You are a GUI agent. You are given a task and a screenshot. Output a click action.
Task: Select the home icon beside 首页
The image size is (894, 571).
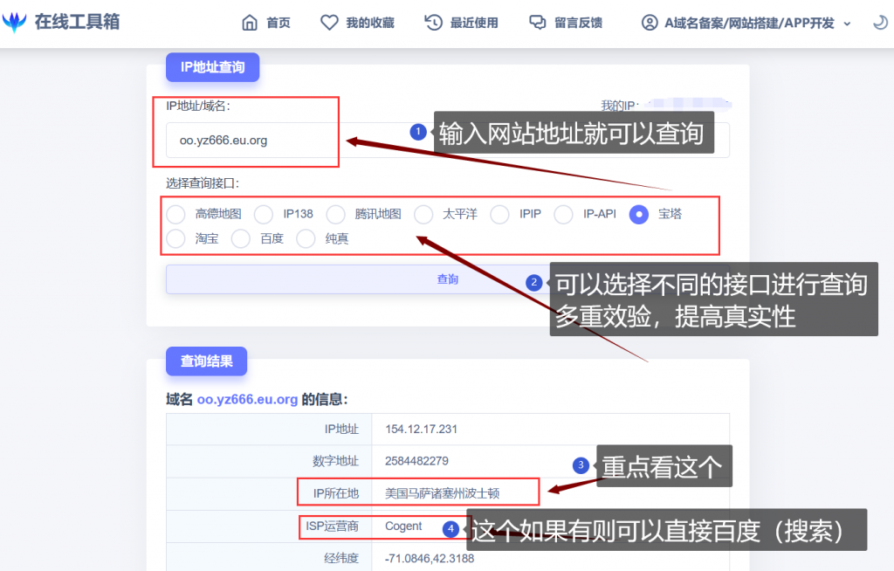[250, 24]
